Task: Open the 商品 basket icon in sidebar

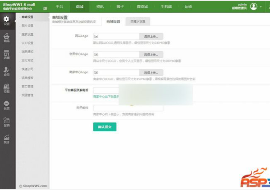Action: pyautogui.click(x=7, y=38)
